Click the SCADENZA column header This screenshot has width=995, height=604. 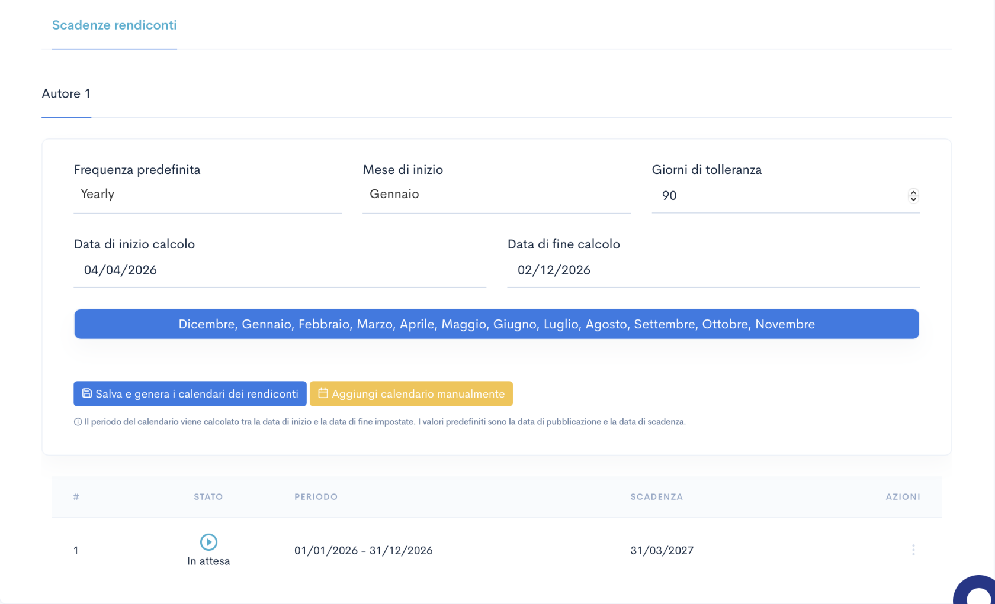657,497
